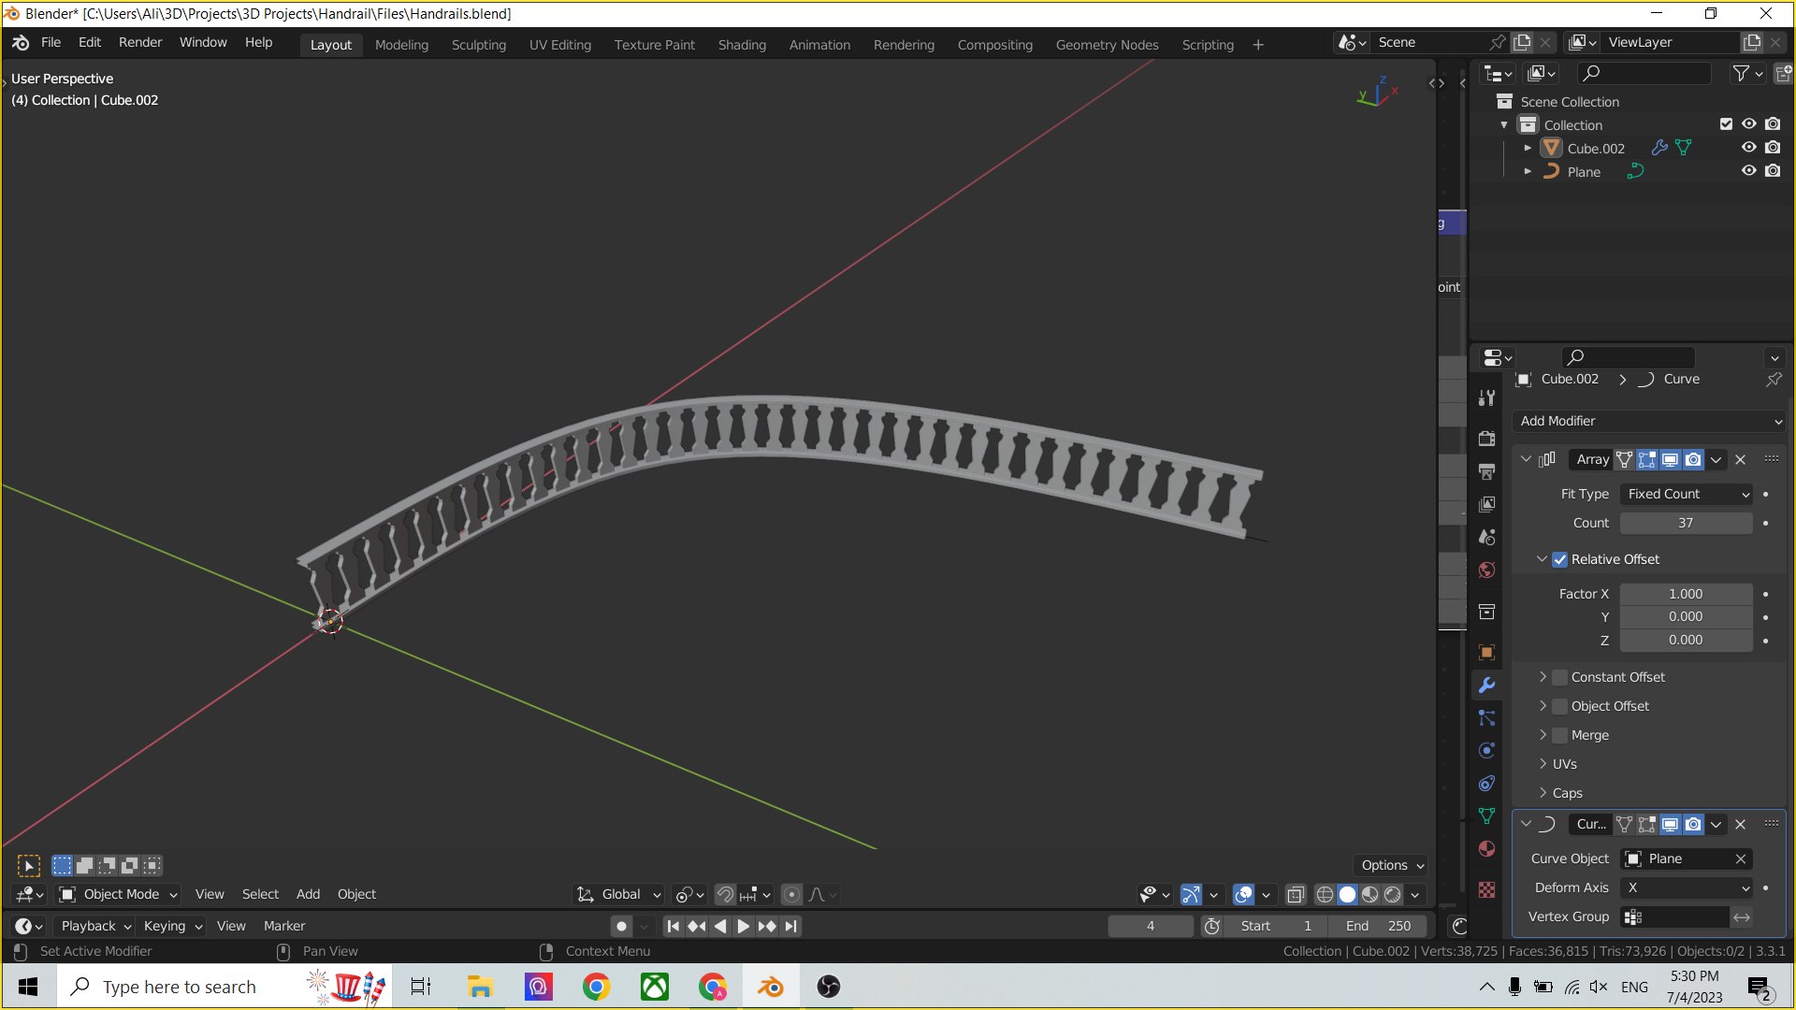Click the Factor X value field

click(1686, 594)
